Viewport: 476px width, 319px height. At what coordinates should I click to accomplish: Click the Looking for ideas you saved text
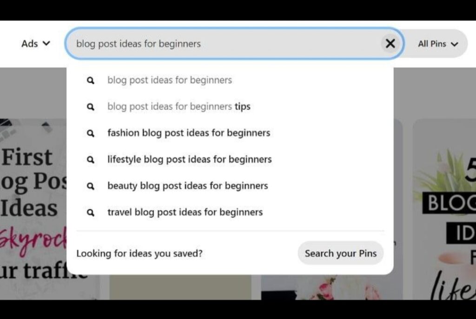139,253
